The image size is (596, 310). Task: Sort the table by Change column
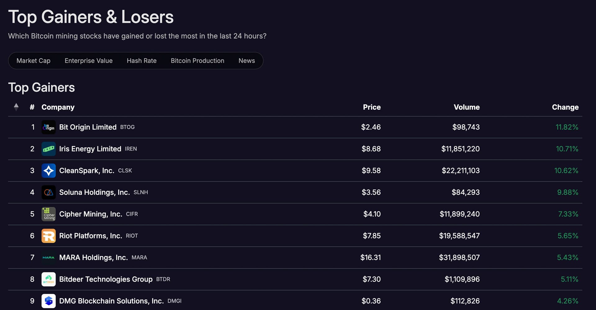pos(565,107)
